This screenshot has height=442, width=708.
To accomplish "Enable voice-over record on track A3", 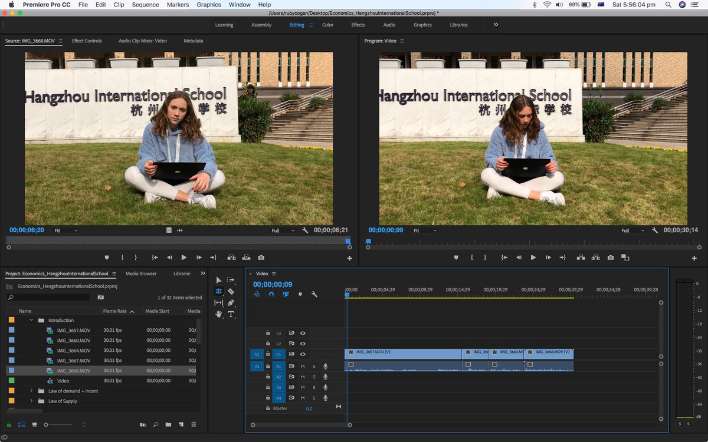I will pos(325,387).
